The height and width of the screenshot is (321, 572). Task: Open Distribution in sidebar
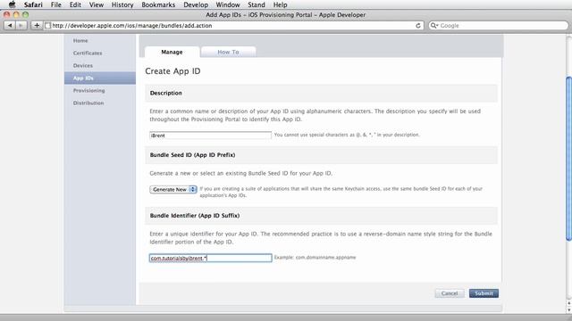coord(88,103)
